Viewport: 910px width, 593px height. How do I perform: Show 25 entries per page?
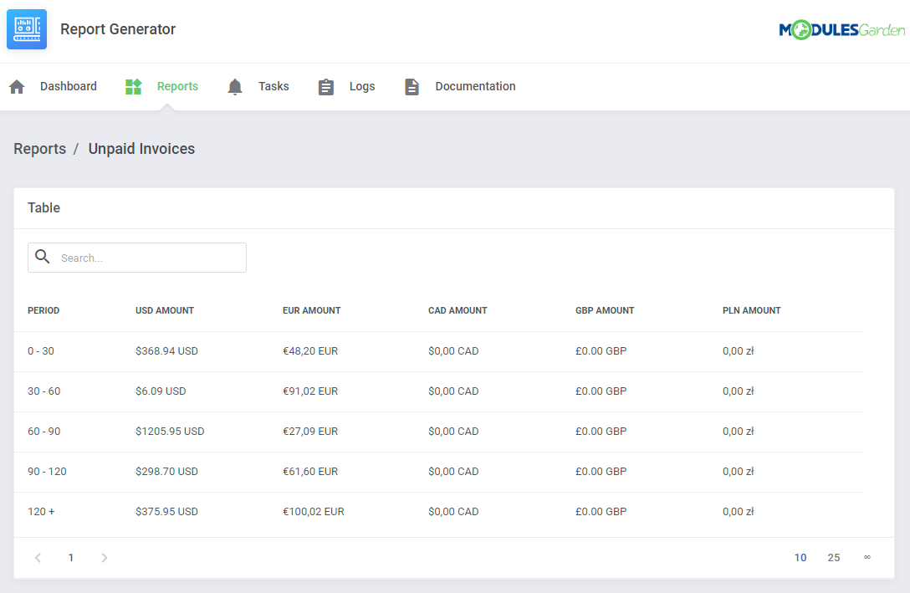click(833, 558)
